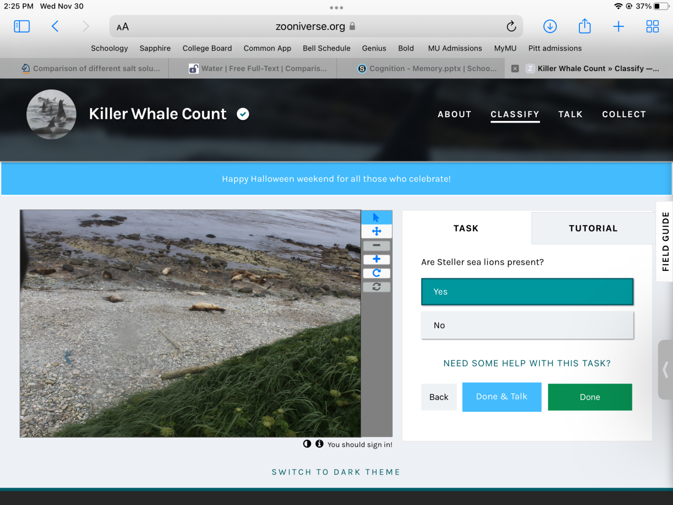Select the pan/move image tool
673x505 pixels.
pyautogui.click(x=376, y=231)
